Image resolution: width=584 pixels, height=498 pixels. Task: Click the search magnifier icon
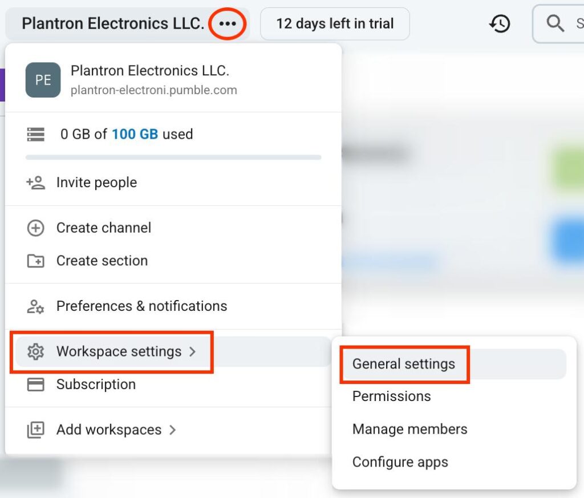[x=555, y=23]
